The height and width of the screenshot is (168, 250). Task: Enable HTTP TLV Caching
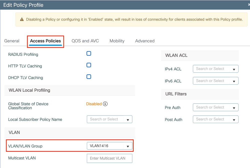click(89, 65)
